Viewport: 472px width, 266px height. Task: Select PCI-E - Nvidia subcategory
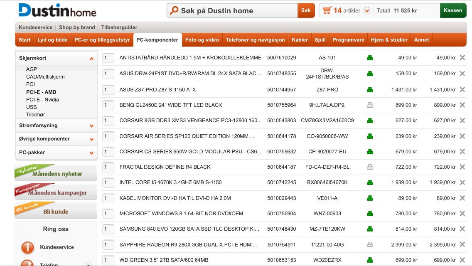pos(42,100)
